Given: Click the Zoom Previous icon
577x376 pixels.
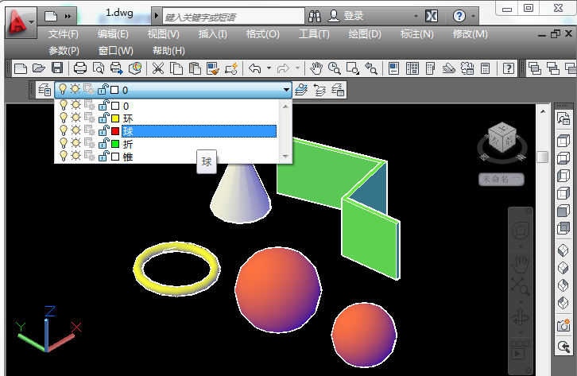Looking at the screenshot, I should click(x=371, y=68).
